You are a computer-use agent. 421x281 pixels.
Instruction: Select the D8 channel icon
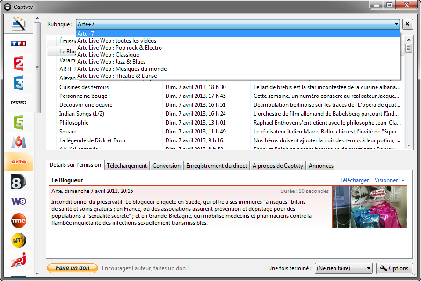[x=19, y=182]
